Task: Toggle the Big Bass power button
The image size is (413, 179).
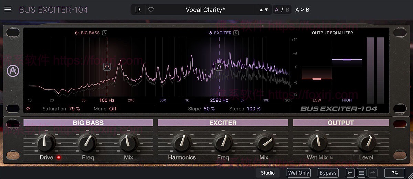Action: coord(77,33)
